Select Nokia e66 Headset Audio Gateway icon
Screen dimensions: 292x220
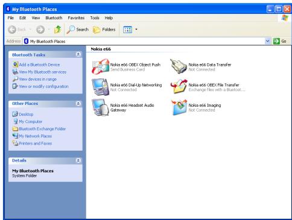(100, 107)
